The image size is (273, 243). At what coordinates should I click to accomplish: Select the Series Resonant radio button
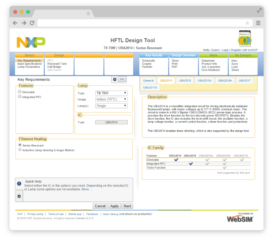pos(20,145)
